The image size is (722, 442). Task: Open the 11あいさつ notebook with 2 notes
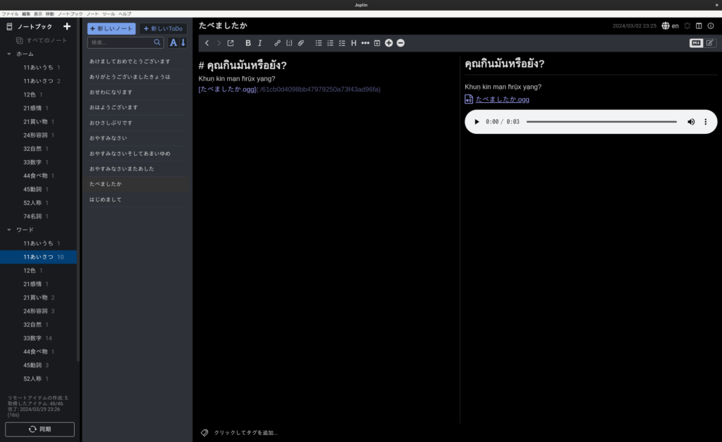tap(39, 81)
